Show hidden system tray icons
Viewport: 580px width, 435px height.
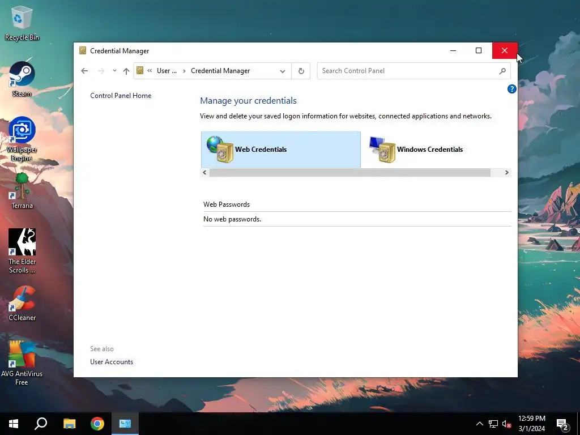pyautogui.click(x=479, y=424)
